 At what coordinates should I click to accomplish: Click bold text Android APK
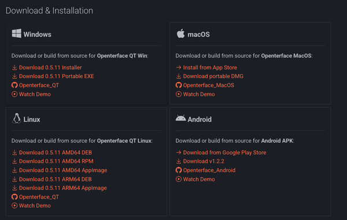277,141
